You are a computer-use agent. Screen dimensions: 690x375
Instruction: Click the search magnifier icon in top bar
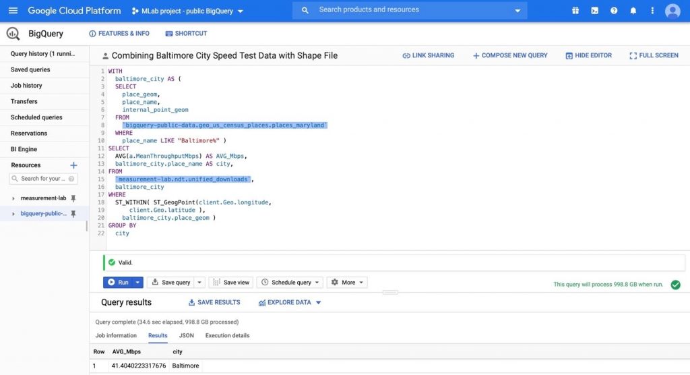point(305,10)
